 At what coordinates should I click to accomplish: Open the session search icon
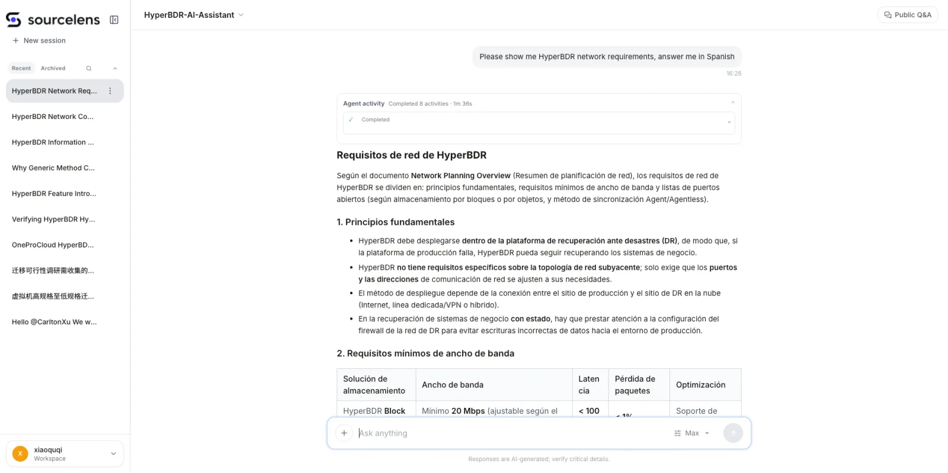pos(89,68)
